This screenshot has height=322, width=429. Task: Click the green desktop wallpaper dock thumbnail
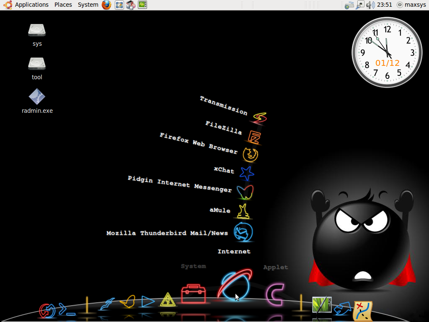322,304
